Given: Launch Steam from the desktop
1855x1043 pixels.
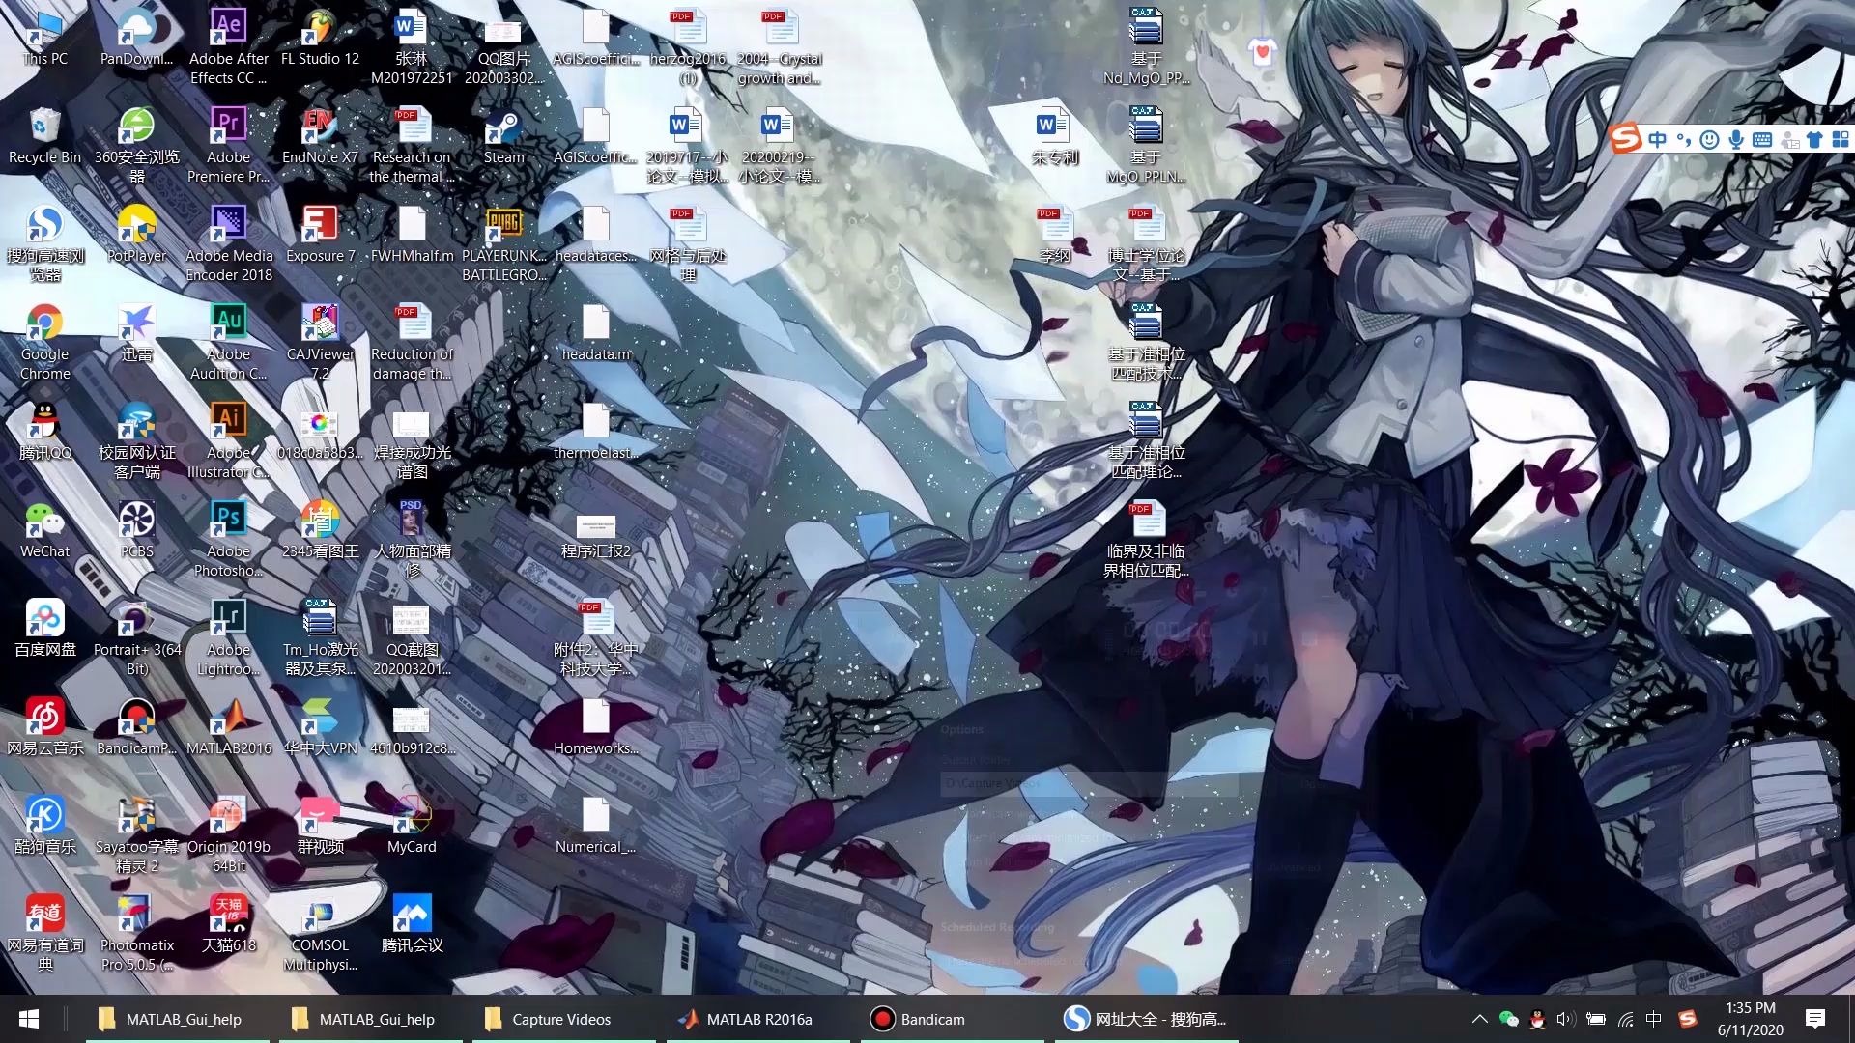Looking at the screenshot, I should click(503, 137).
